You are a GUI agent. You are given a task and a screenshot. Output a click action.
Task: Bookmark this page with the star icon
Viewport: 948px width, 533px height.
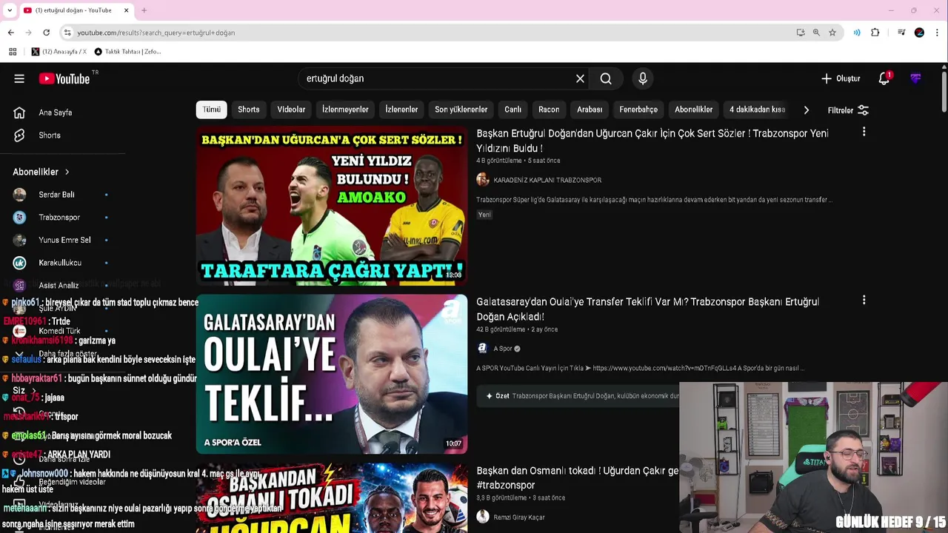click(x=832, y=33)
